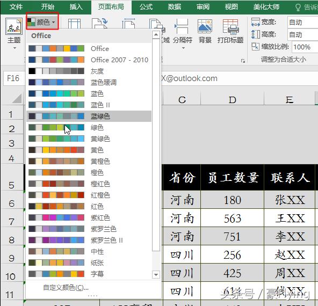Open the 颜色 colors dropdown

[x=42, y=21]
